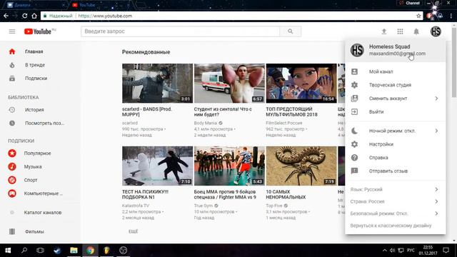This screenshot has width=457, height=257.
Task: Switch to the first browser tab
Action: pos(36,5)
